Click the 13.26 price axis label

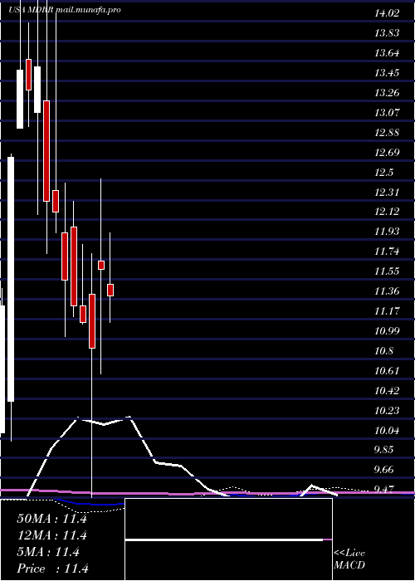(x=387, y=93)
